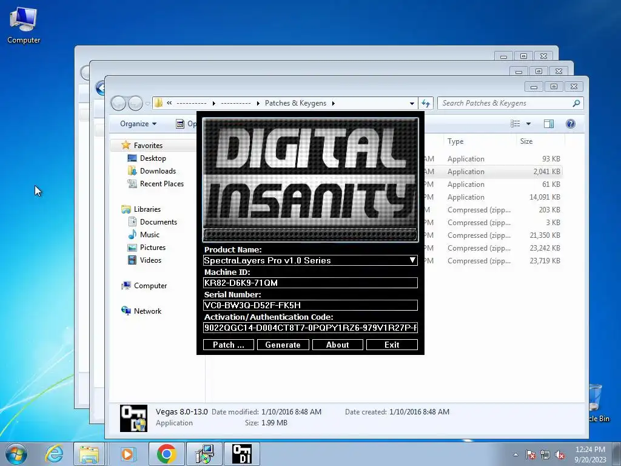Launch Google Chrome from the taskbar

[x=166, y=454]
